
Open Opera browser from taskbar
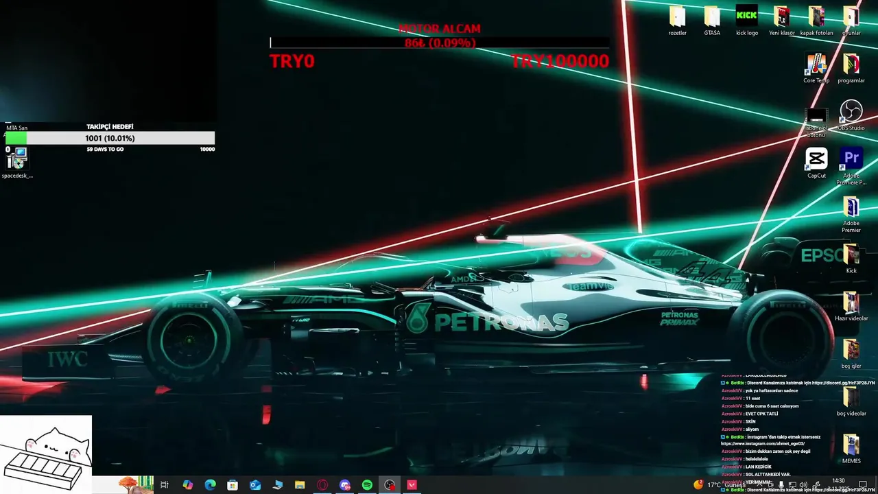coord(322,484)
